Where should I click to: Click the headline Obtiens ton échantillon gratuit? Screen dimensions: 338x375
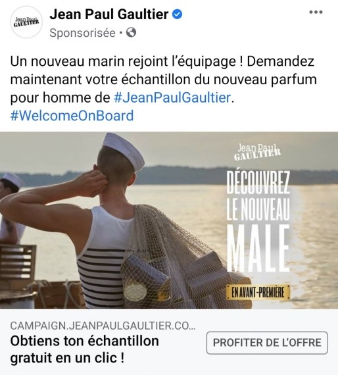tap(85, 349)
